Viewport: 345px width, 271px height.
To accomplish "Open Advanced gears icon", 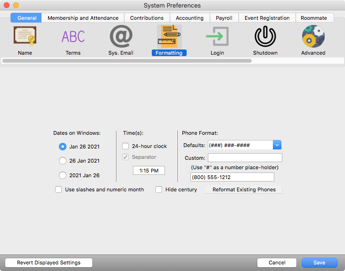I will (313, 36).
